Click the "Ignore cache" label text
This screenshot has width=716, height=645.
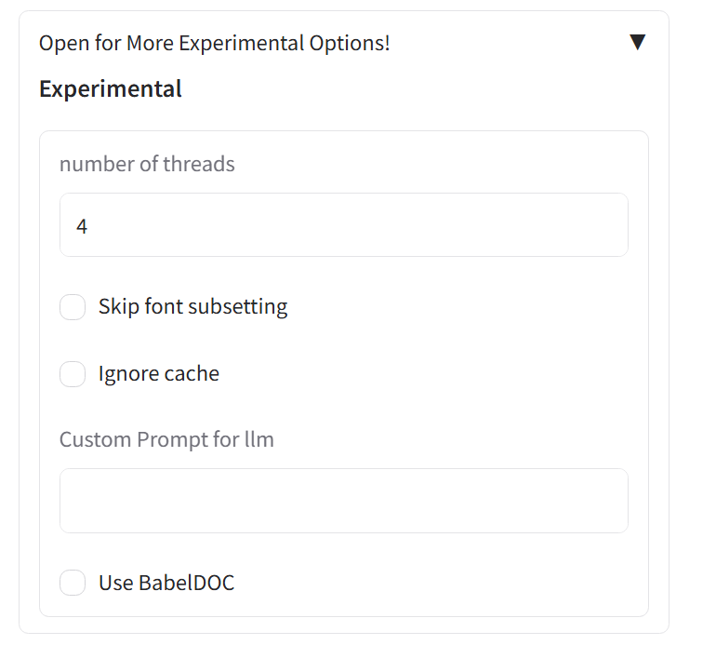159,374
